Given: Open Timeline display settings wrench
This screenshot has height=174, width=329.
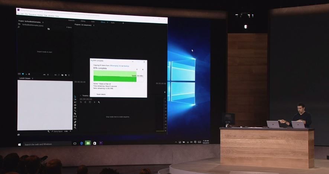Looking at the screenshot, I should tap(99, 102).
